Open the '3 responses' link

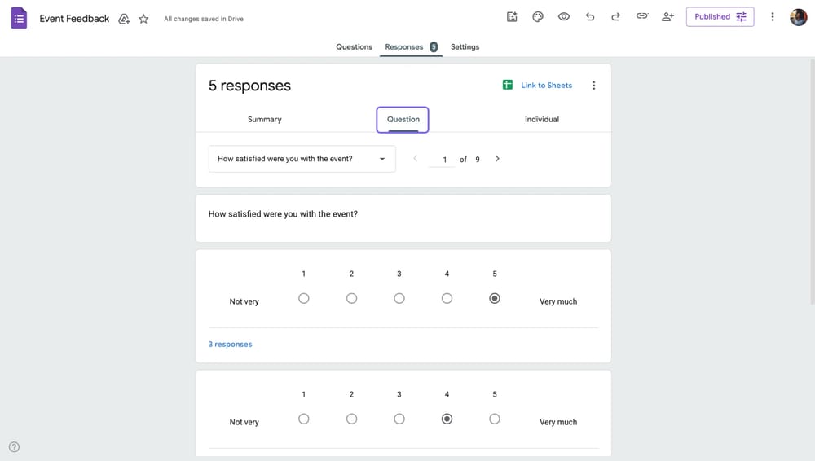click(x=231, y=344)
